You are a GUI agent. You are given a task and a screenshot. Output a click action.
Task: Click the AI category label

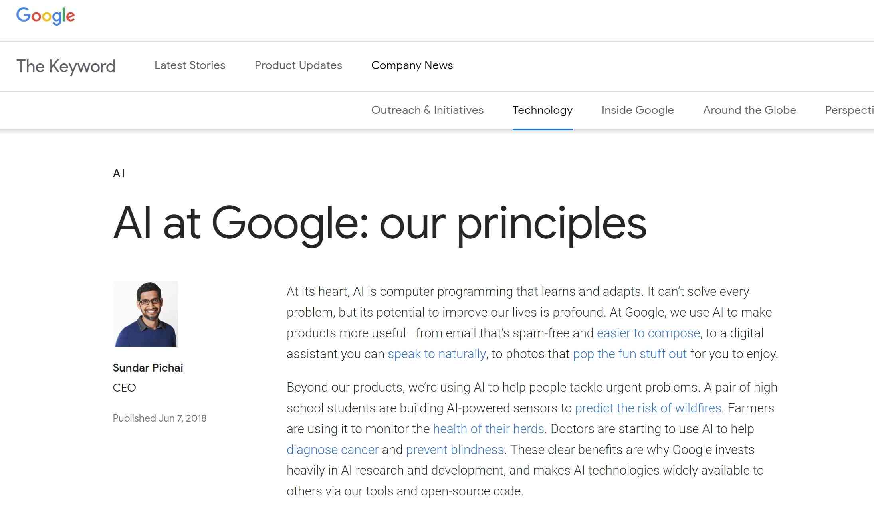click(x=119, y=174)
